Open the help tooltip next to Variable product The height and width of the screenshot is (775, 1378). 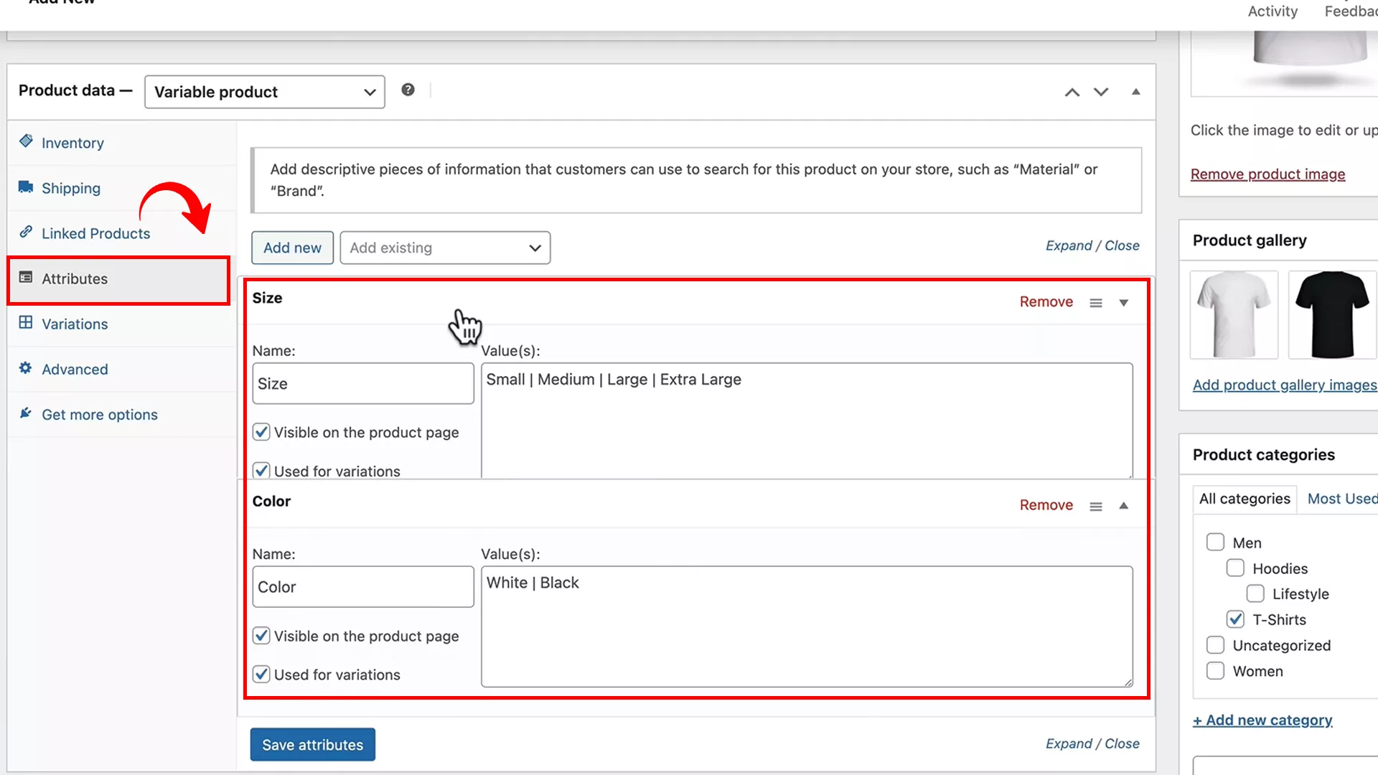point(408,90)
